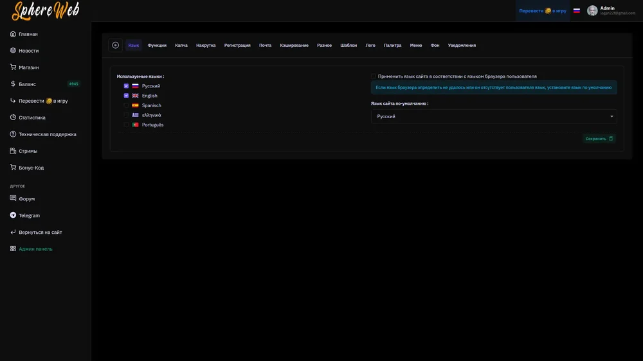The height and width of the screenshot is (361, 643).
Task: Open the Палитра settings tab
Action: coord(392,46)
